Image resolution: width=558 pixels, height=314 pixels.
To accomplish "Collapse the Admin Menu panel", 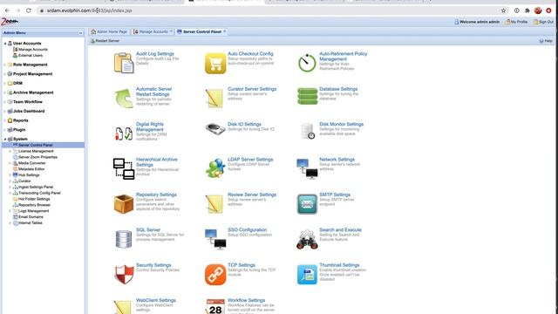I will click(80, 33).
